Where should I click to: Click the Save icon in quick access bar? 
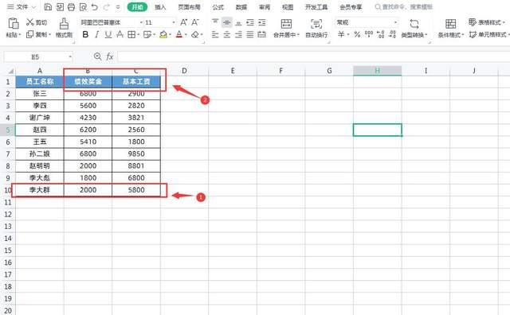48,7
